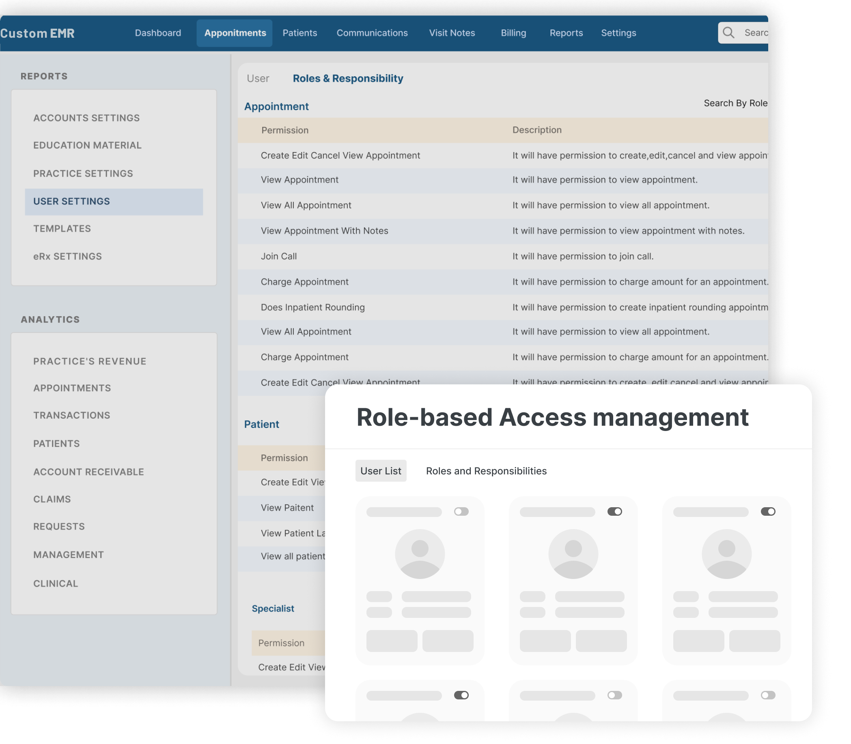851x744 pixels.
Task: Click the magnifier search icon
Action: pyautogui.click(x=728, y=32)
